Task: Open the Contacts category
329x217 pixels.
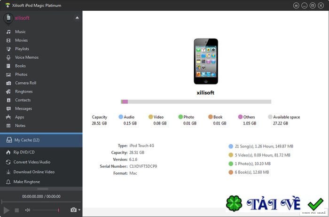Action: pos(23,100)
